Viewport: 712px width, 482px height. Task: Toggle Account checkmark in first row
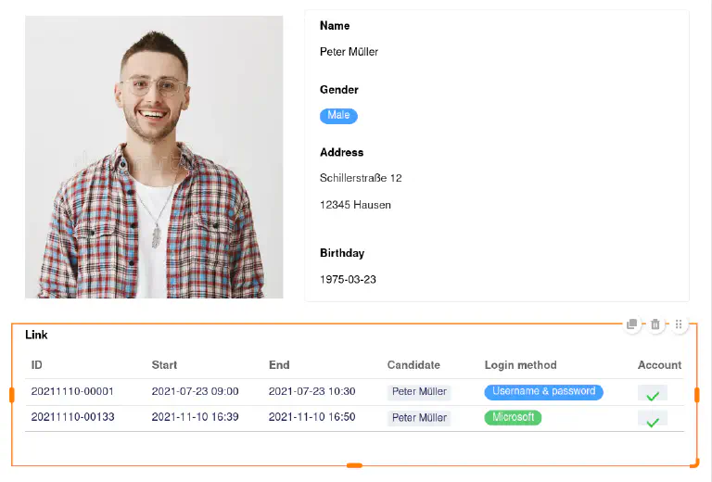653,394
